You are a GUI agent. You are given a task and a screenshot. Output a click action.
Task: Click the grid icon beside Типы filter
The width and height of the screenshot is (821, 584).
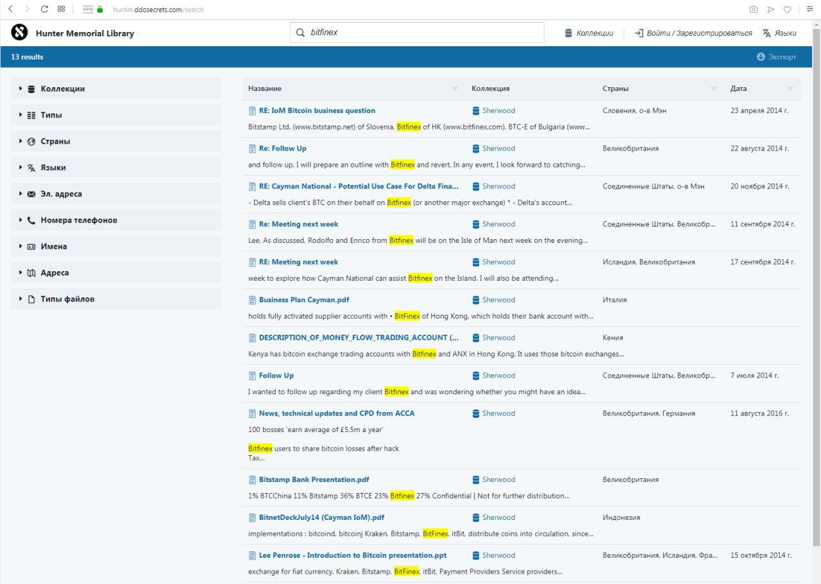[x=31, y=115]
